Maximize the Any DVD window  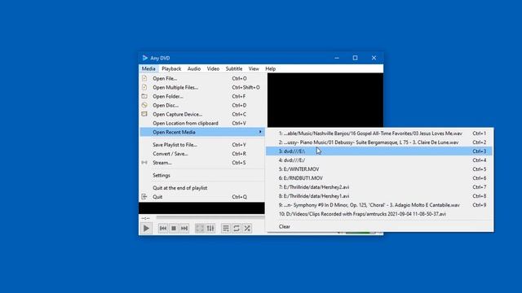(356, 58)
